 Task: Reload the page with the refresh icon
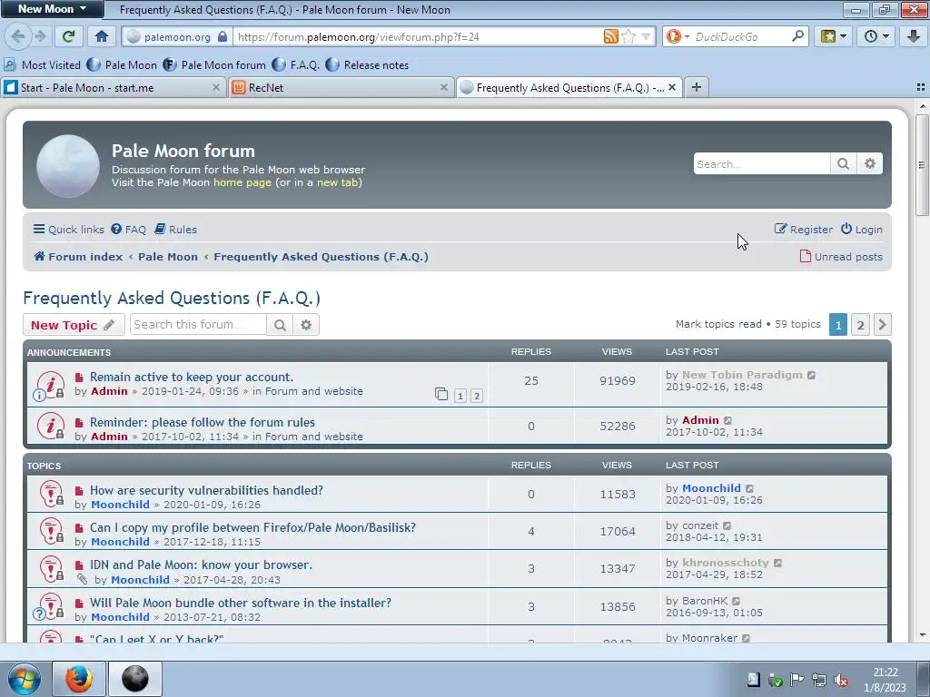(68, 36)
